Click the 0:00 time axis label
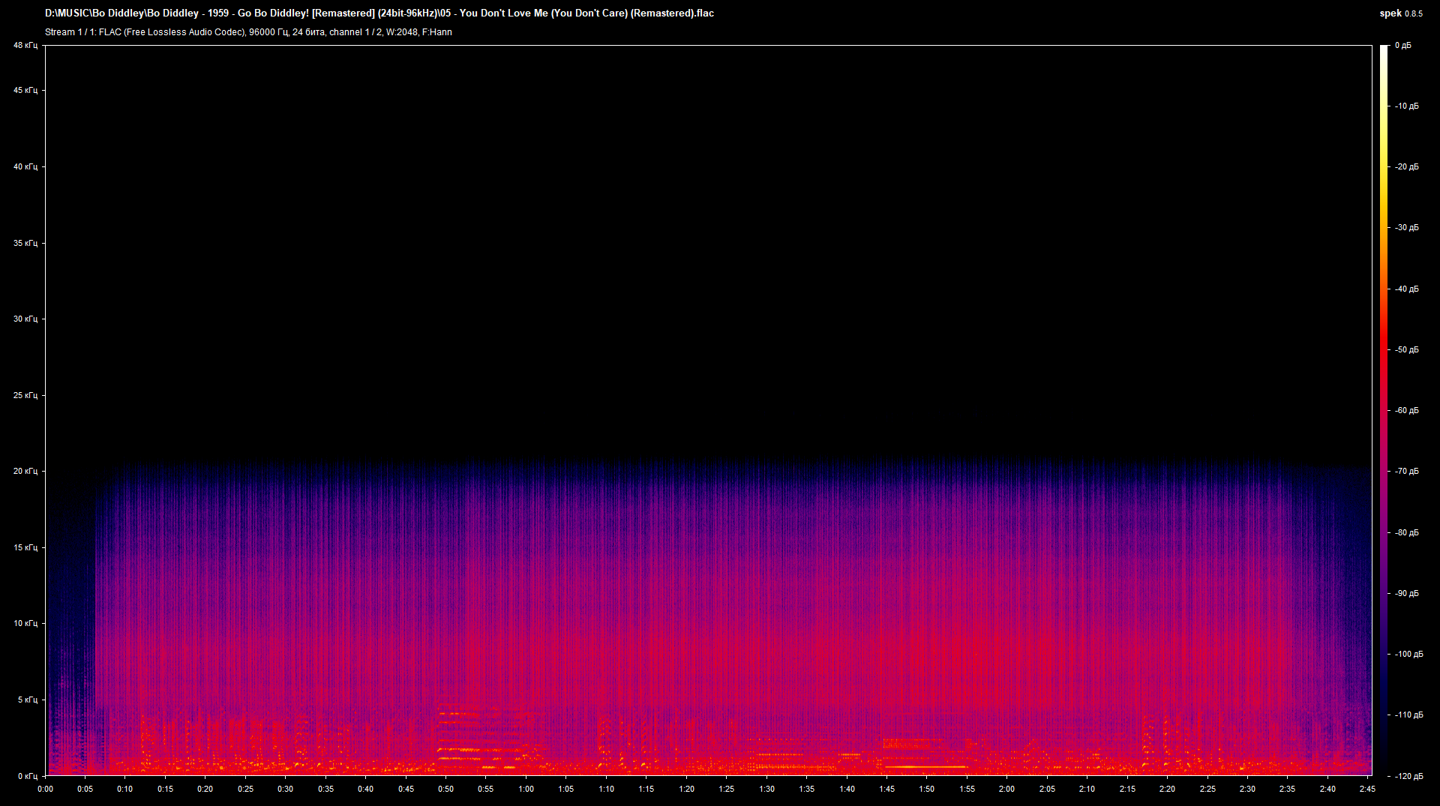 (x=45, y=789)
